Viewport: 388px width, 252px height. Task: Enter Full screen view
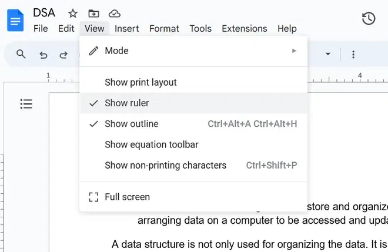(127, 197)
